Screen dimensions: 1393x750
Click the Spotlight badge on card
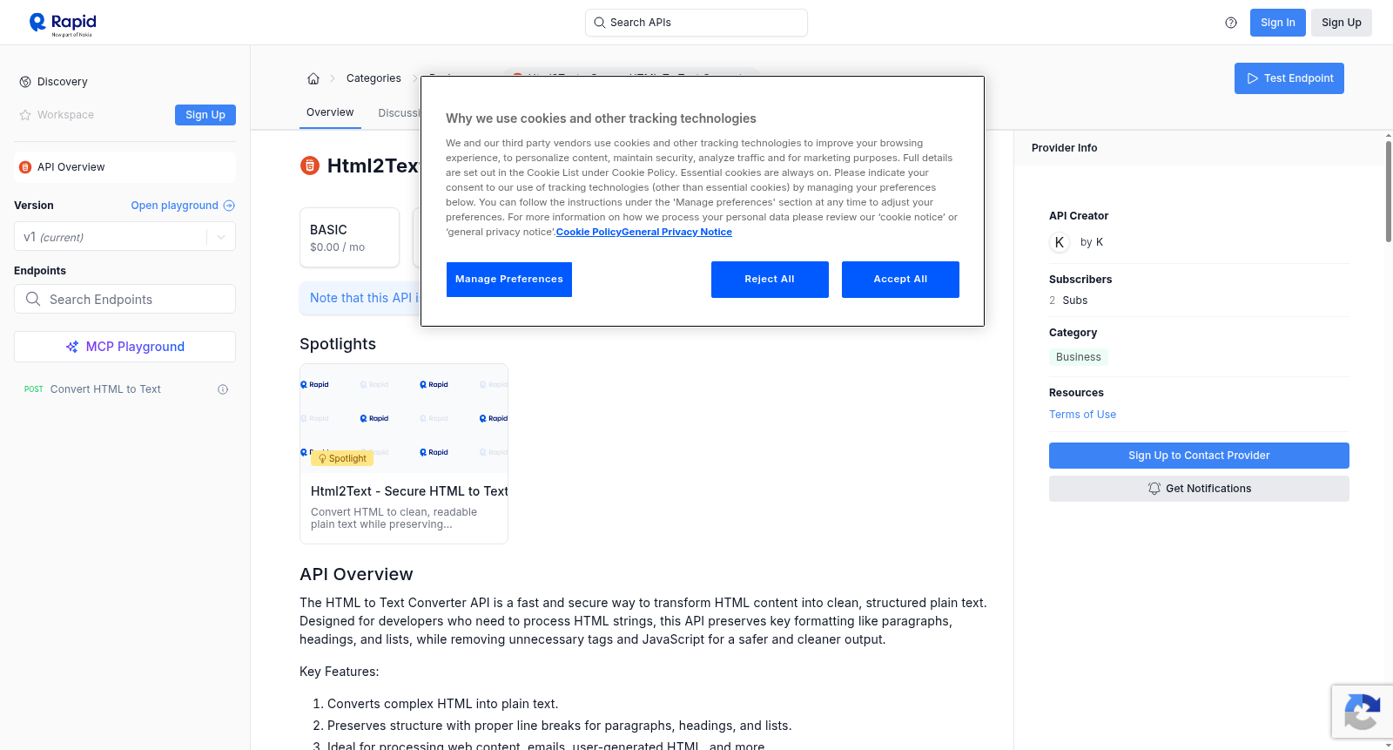(x=342, y=458)
